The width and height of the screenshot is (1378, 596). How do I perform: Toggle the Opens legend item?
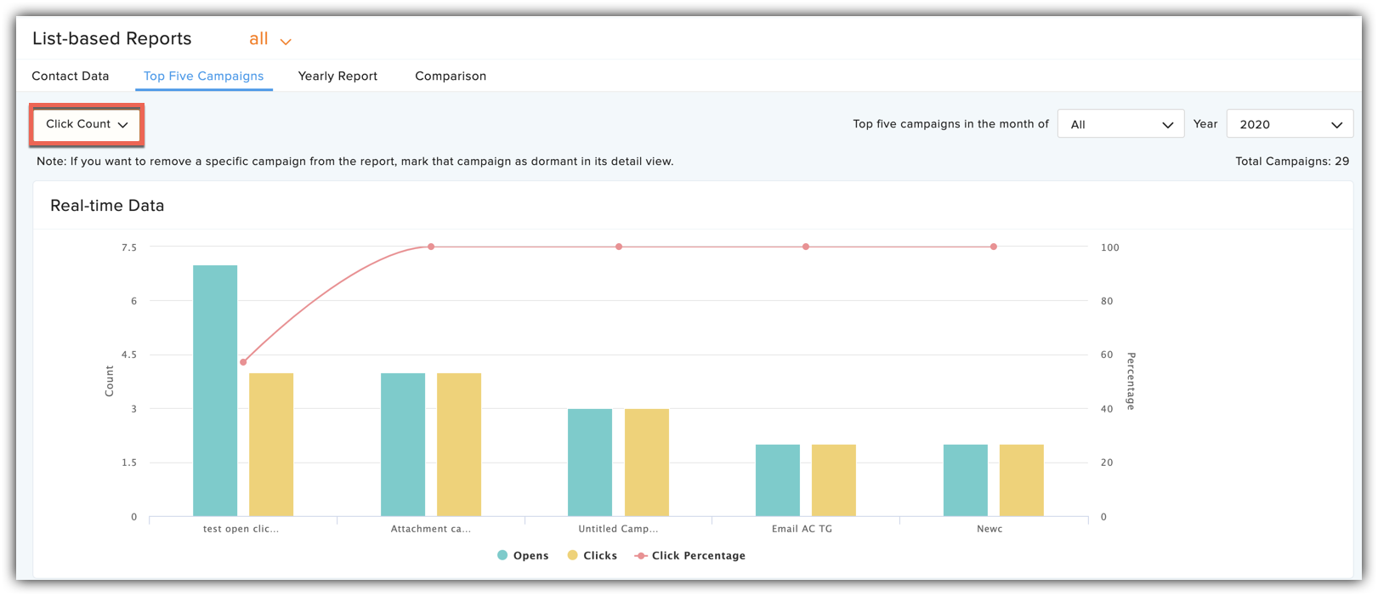523,555
